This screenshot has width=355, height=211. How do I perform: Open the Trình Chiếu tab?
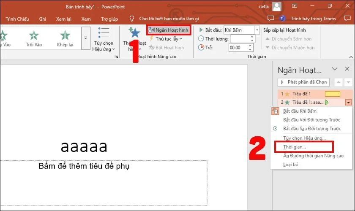[17, 19]
